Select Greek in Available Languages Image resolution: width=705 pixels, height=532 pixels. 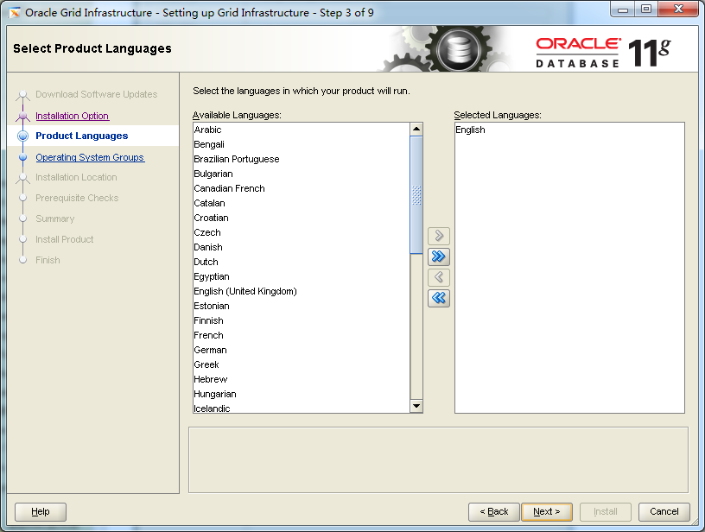click(302, 364)
